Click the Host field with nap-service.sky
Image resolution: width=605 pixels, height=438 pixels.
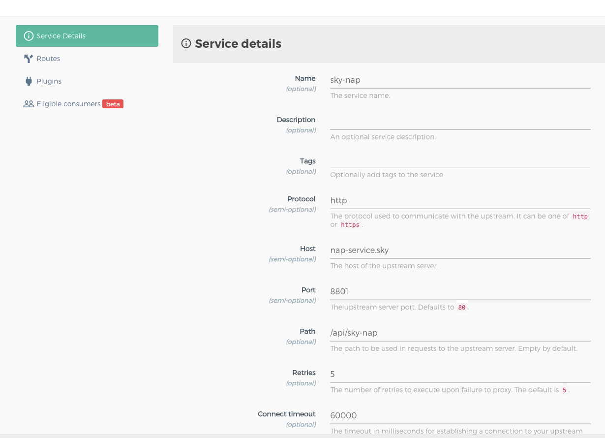click(460, 250)
